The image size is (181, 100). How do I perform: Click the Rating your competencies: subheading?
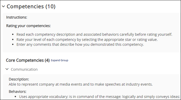pos(28,26)
